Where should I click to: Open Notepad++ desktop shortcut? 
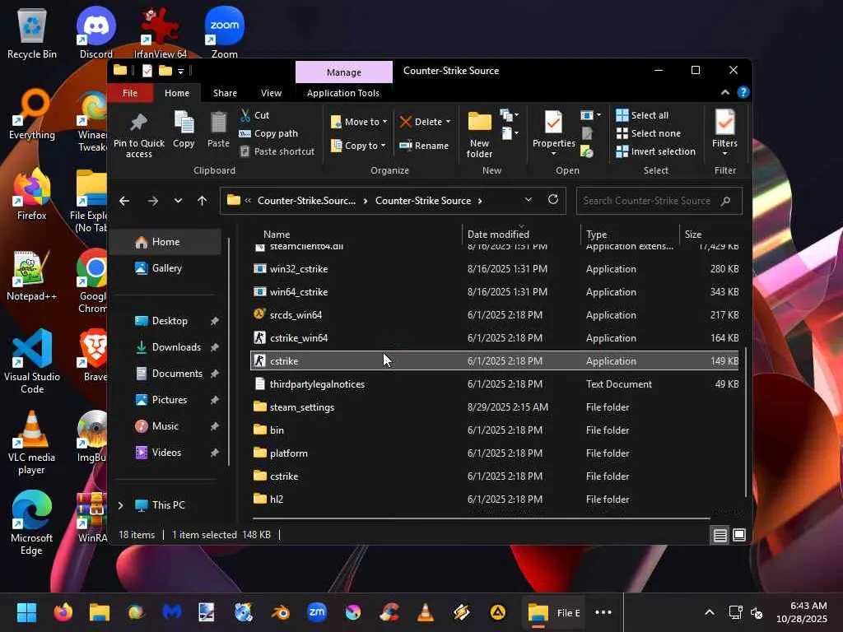coord(32,276)
